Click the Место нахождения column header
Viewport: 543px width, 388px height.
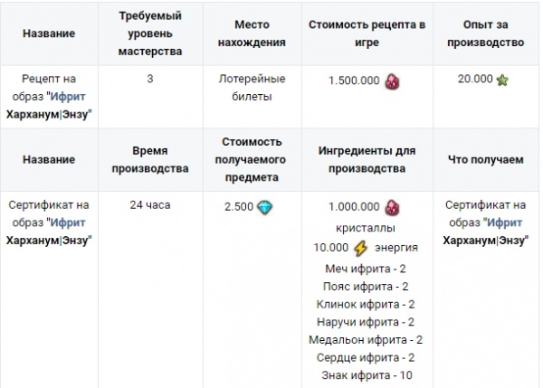coord(252,33)
